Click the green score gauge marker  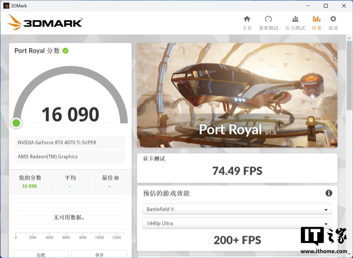(x=16, y=123)
